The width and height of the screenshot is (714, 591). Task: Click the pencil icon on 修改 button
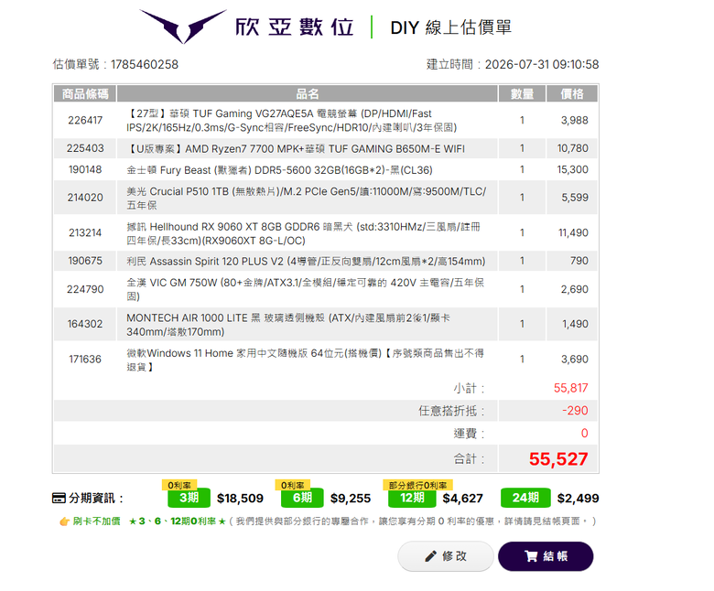430,556
